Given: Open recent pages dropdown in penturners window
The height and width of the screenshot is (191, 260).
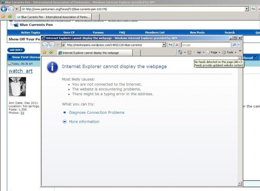Looking at the screenshot, I should 17,9.
